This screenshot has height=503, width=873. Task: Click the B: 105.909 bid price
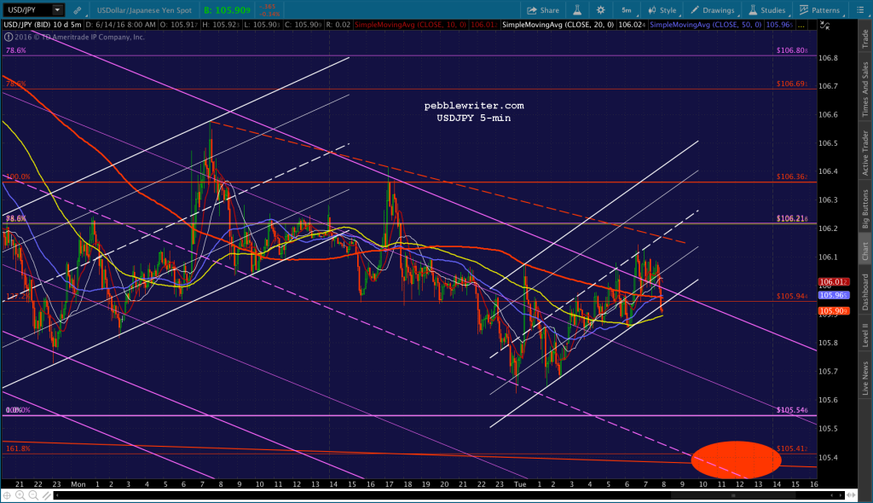point(227,10)
